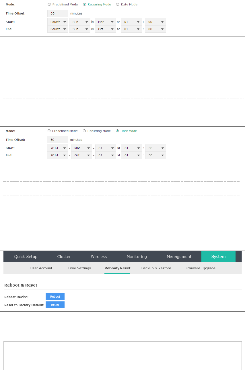This screenshot has width=245, height=370.
Task: Open the Start hour dropdown in the Recurring Mode panel
Action: [131, 22]
